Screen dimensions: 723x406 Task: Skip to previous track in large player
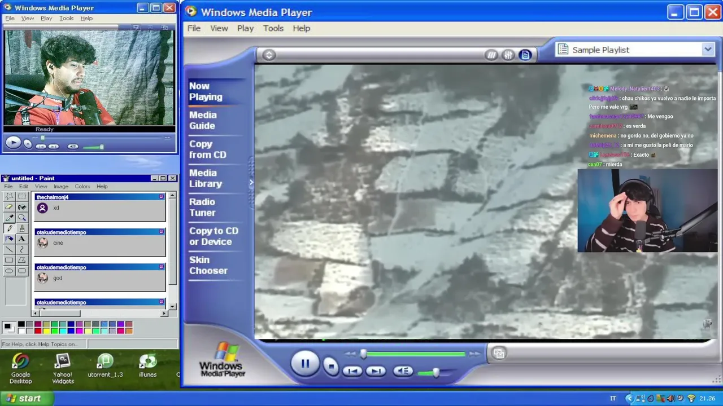(x=352, y=371)
